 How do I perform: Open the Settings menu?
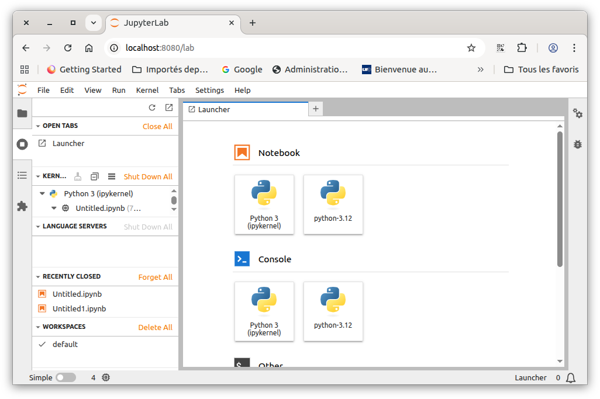pos(209,90)
